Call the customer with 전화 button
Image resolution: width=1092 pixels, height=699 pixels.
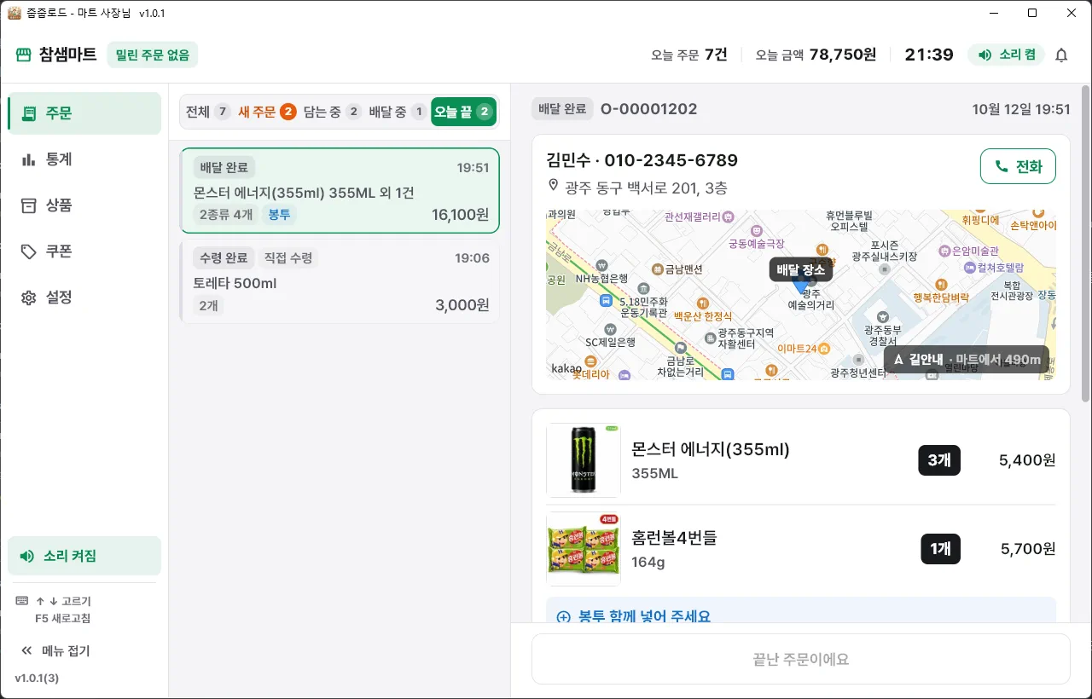click(x=1018, y=166)
